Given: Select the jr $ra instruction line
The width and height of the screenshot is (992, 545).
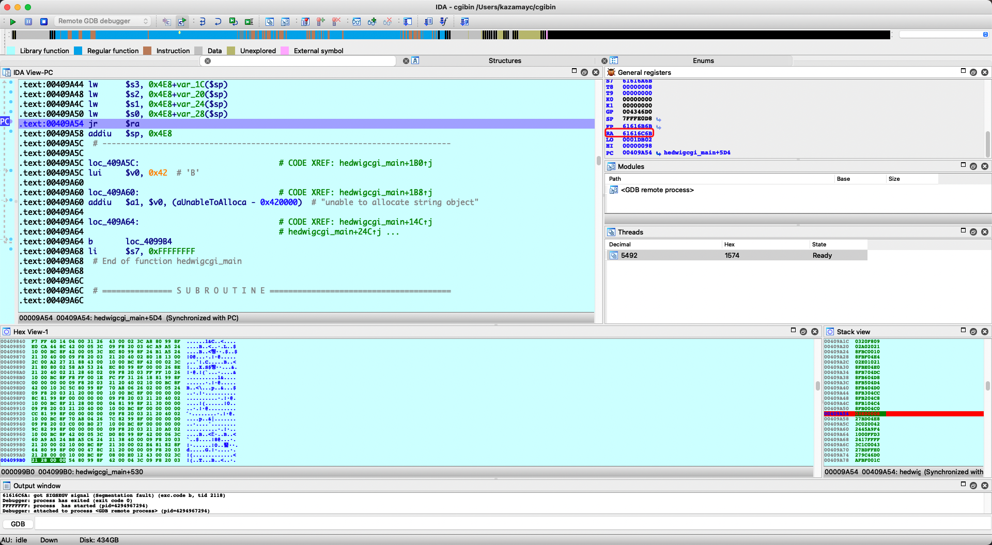Looking at the screenshot, I should [x=306, y=123].
